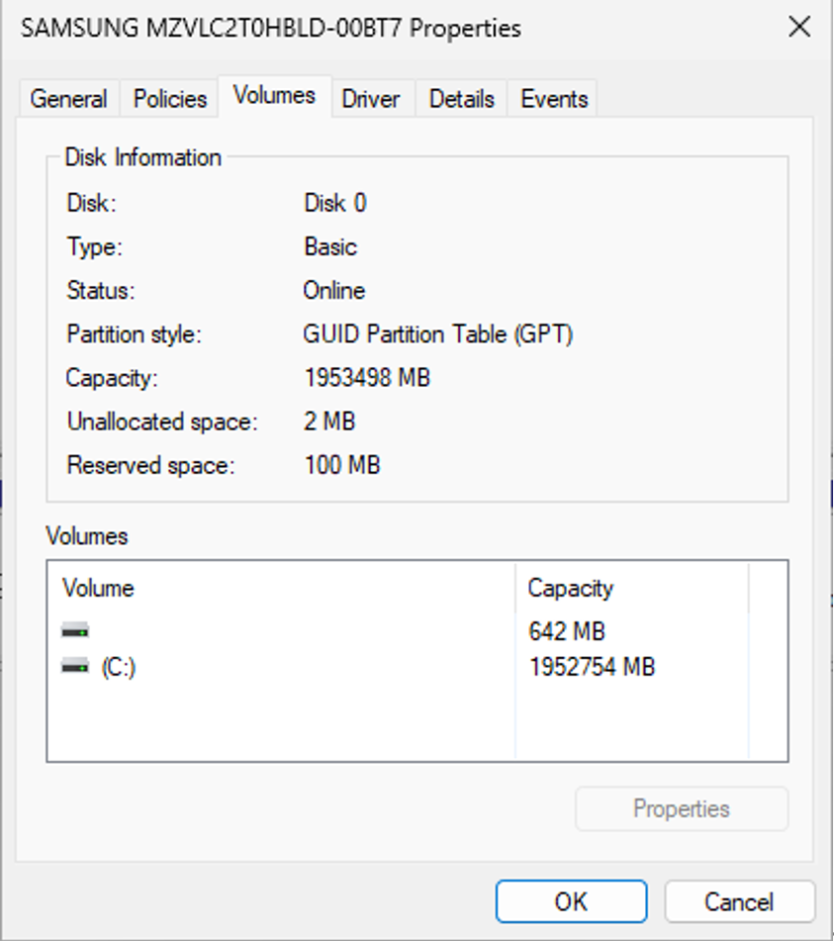
Task: Select the Volumes tab
Action: 274,96
